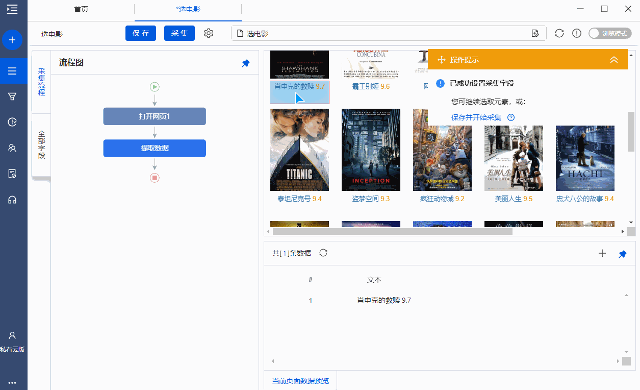Unpin the 流程图 panel

point(246,63)
